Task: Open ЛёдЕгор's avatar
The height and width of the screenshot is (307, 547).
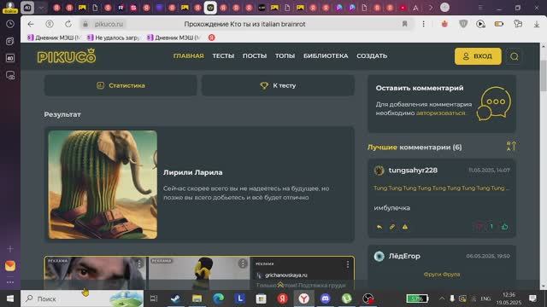Action: tap(379, 256)
